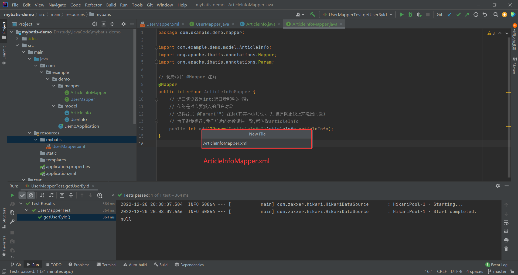Viewport: 518px width, 275px height.
Task: Click UTF-8 encoding in status bar
Action: (x=456, y=271)
